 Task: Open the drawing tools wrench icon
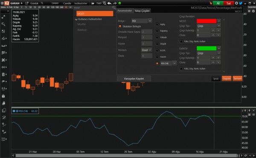pyautogui.click(x=3, y=60)
